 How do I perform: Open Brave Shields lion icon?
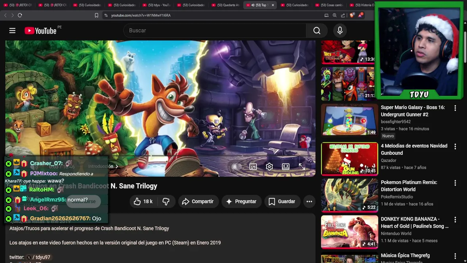pyautogui.click(x=352, y=15)
